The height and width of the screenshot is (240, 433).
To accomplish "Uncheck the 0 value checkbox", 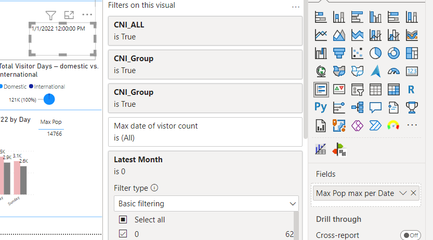I will pos(123,234).
